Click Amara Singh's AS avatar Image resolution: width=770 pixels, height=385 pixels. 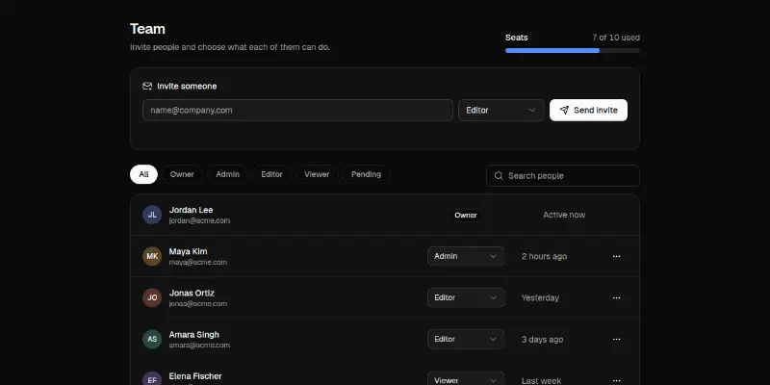tap(152, 340)
